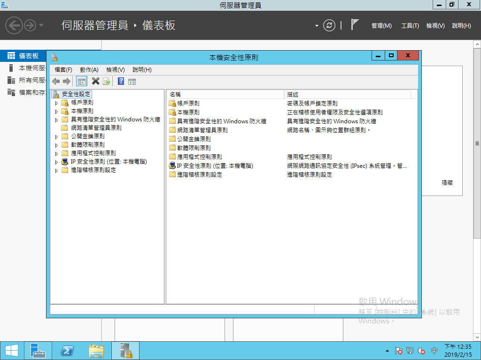The image size is (481, 360).
Task: Open Server Manager 管理(M) menu
Action: (x=381, y=26)
